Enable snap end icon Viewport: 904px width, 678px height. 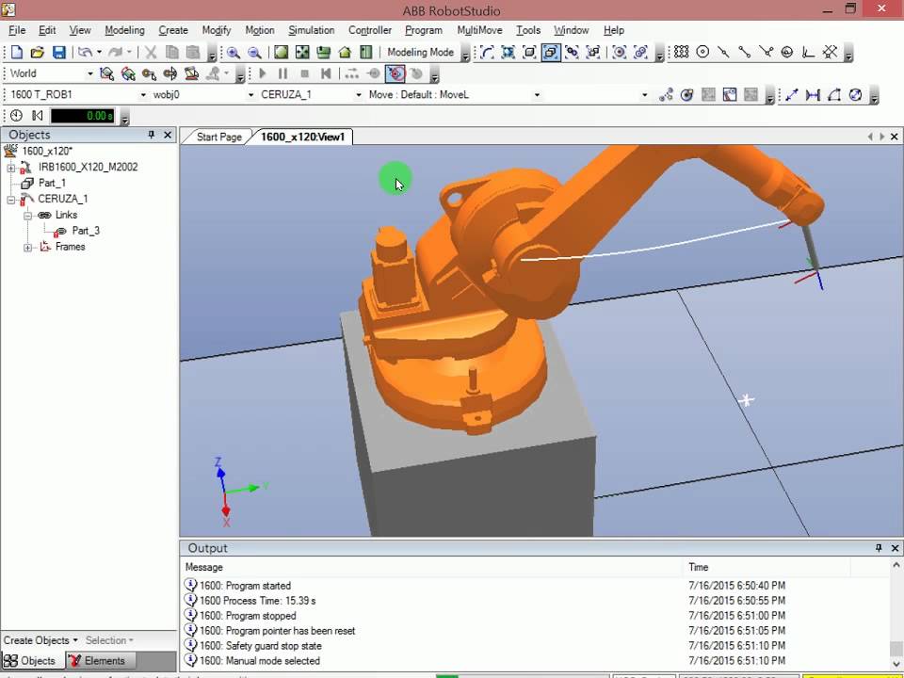pyautogui.click(x=745, y=53)
